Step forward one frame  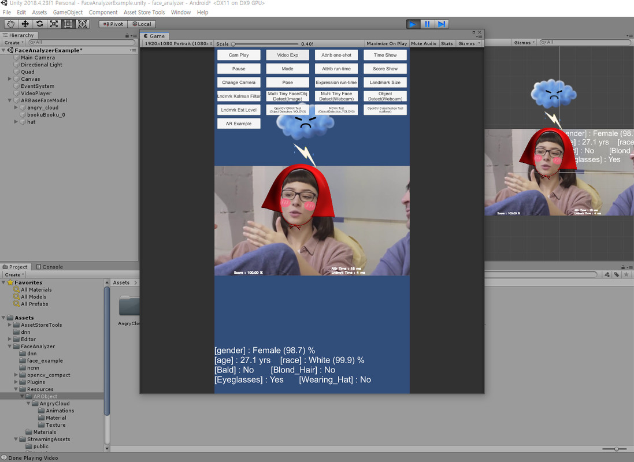(442, 24)
